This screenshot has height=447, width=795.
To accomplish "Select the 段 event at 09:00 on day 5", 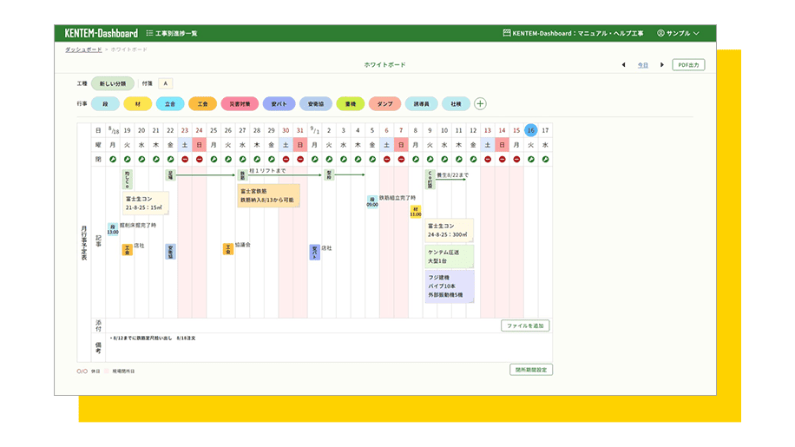I will [372, 201].
